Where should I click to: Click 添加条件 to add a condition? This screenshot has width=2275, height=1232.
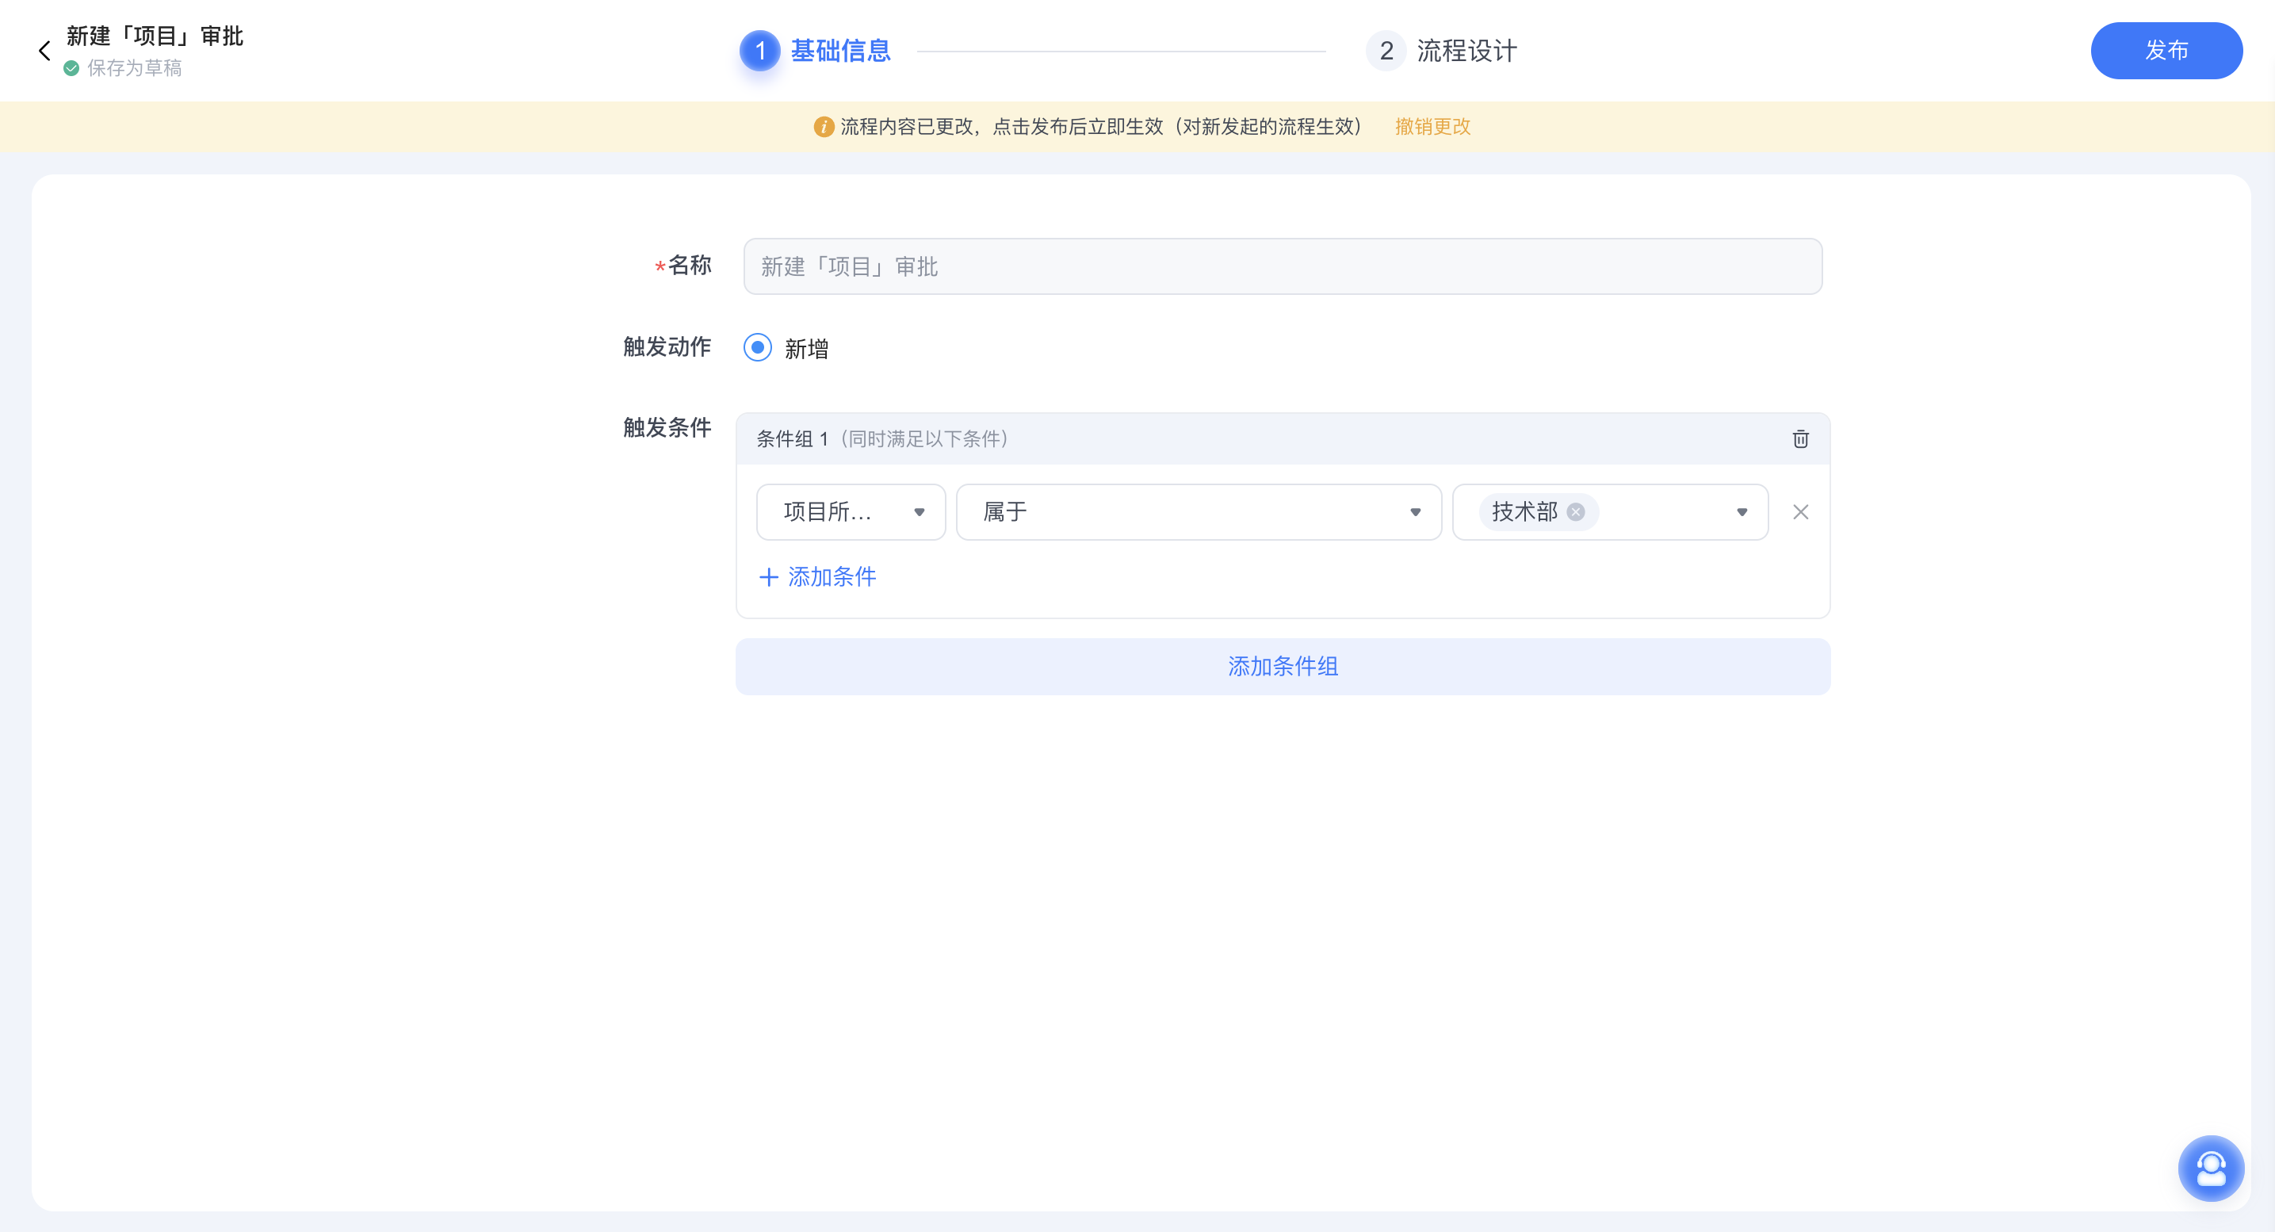tap(831, 576)
